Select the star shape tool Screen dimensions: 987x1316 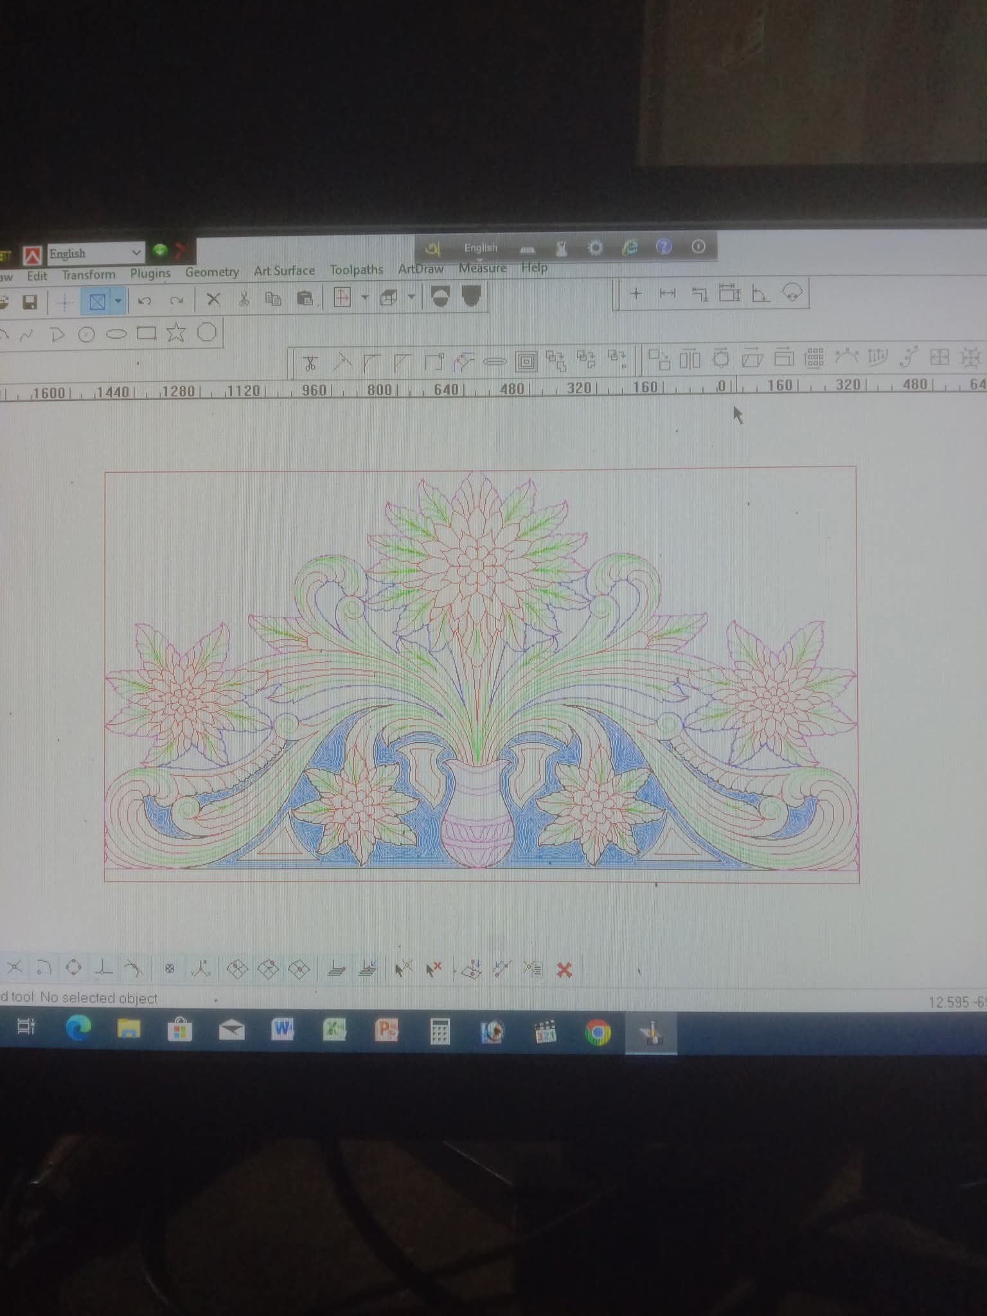tap(175, 332)
